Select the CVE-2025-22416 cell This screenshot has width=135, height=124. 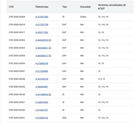pos(17,25)
